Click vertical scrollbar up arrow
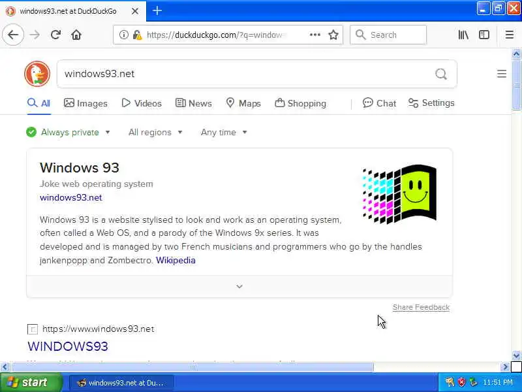 (x=516, y=54)
